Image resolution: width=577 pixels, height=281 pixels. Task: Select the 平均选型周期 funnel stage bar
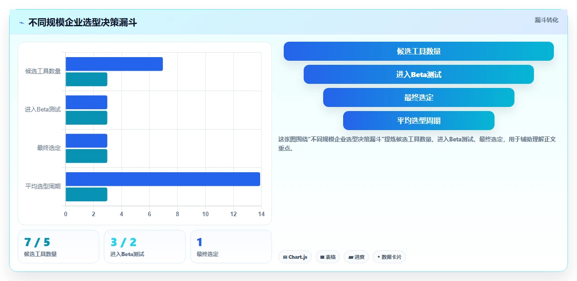click(x=419, y=121)
